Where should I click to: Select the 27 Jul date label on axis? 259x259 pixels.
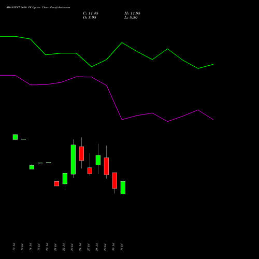click(89, 247)
